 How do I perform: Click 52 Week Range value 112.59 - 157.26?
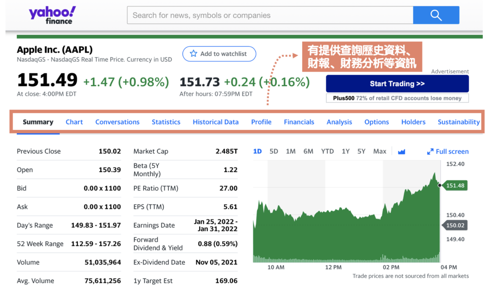[x=96, y=244]
